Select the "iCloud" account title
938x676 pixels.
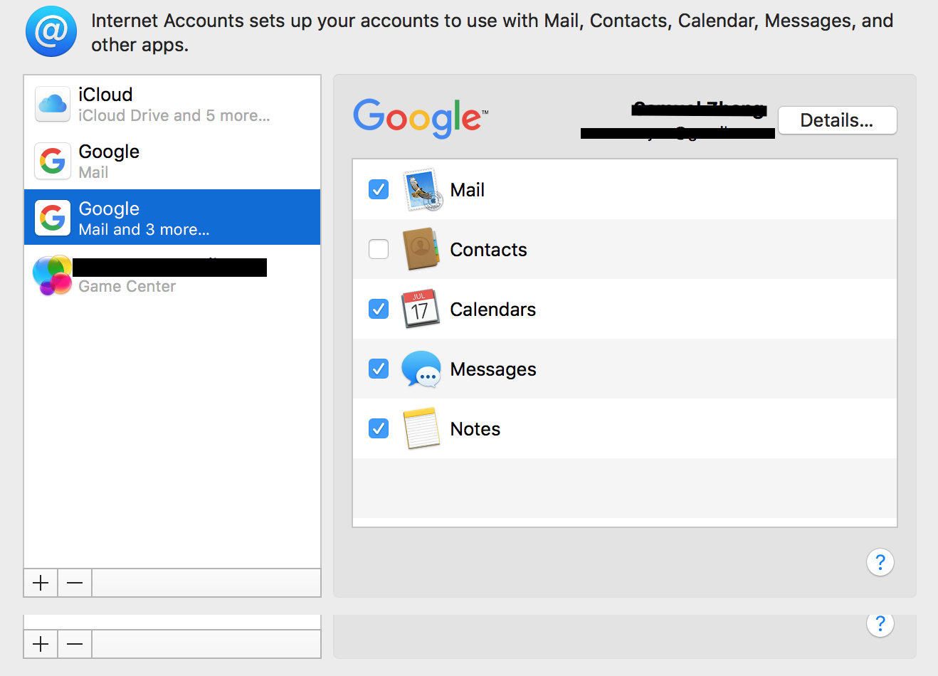point(105,95)
